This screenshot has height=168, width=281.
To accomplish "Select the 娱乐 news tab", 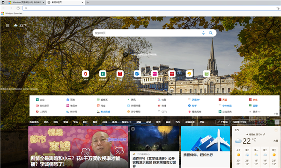I will pyautogui.click(x=56, y=122).
